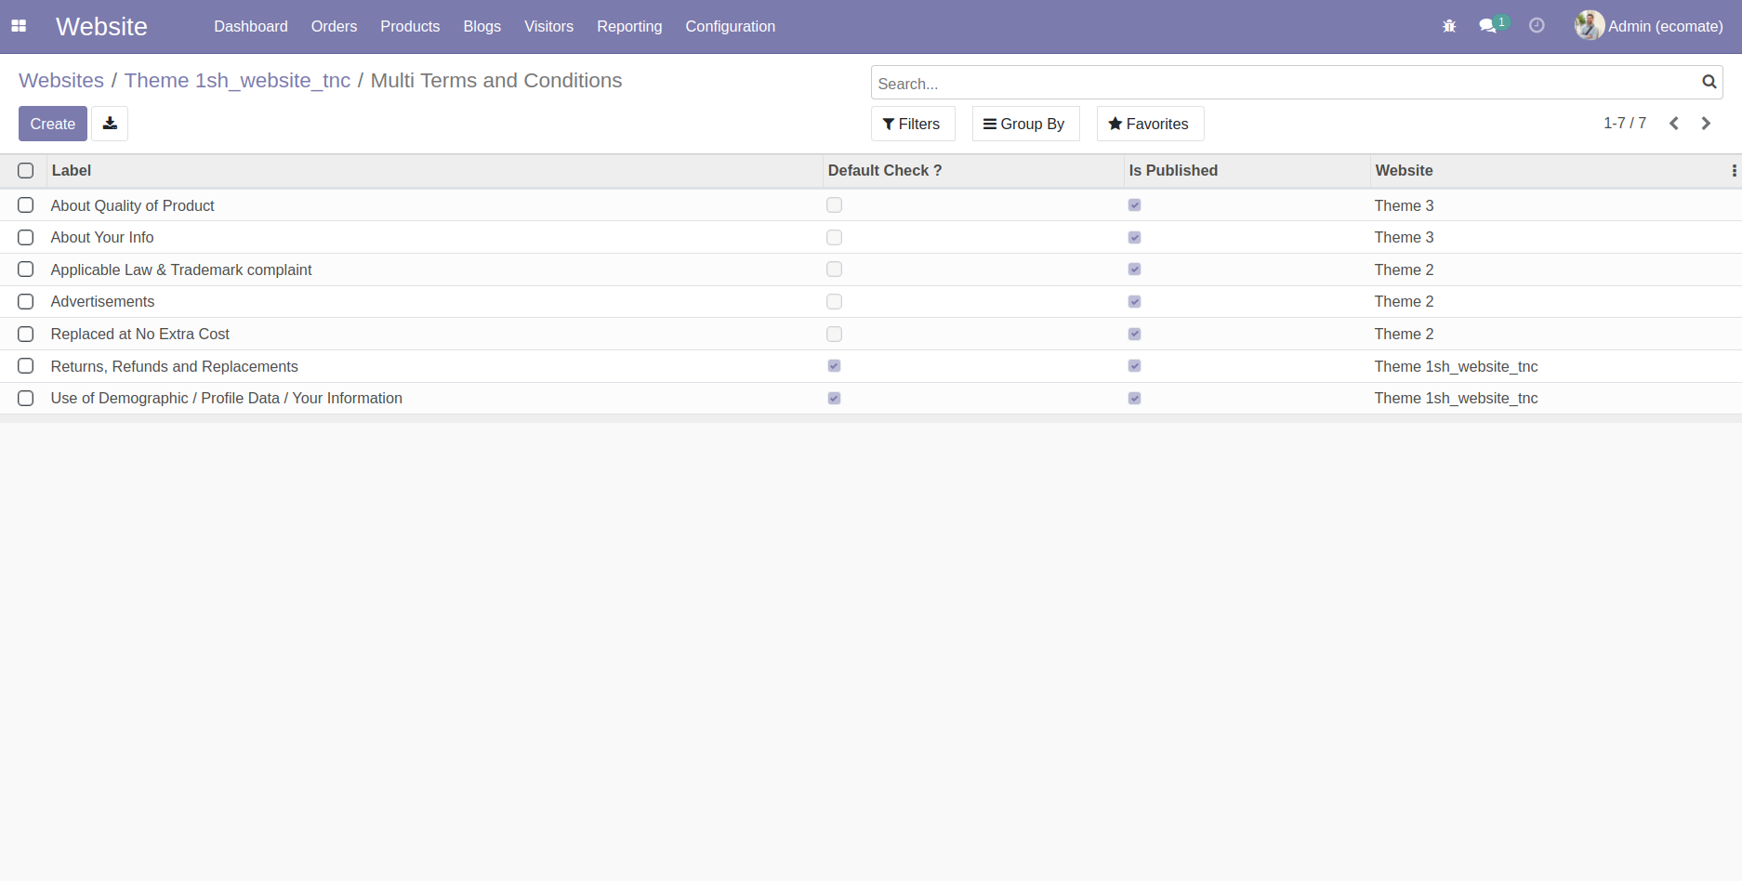1742x881 pixels.
Task: Select the Use of Demographic row checkbox
Action: click(x=26, y=399)
